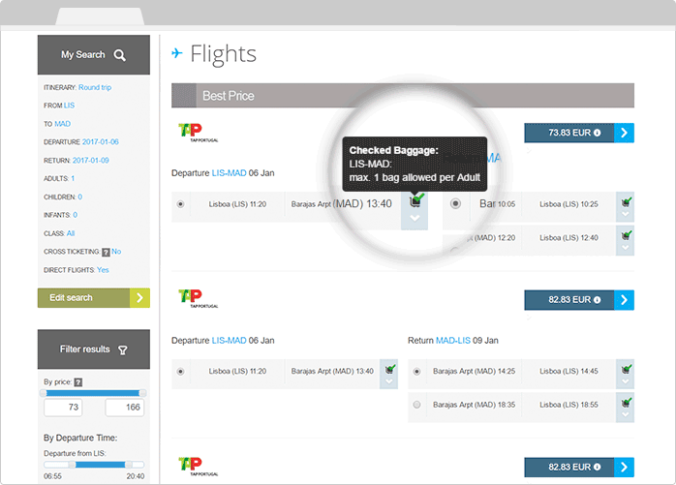676x485 pixels.
Task: Click the return date 2017-01-09
Action: [90, 161]
